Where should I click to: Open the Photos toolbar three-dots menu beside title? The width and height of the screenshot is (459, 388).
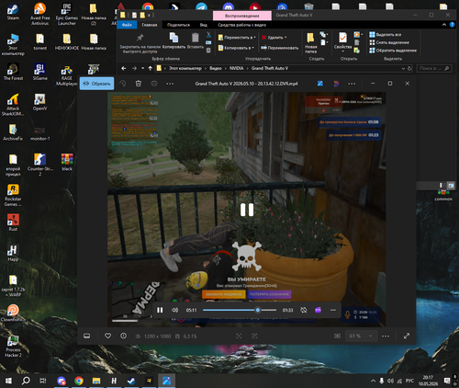pos(170,84)
